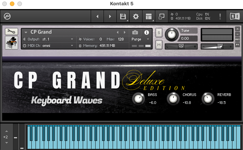243x150 pixels.
Task: Shift keyboard octave up with arrow
Action: (x=6, y=131)
